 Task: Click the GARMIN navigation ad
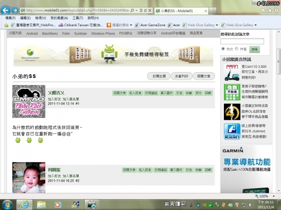pos(246,169)
